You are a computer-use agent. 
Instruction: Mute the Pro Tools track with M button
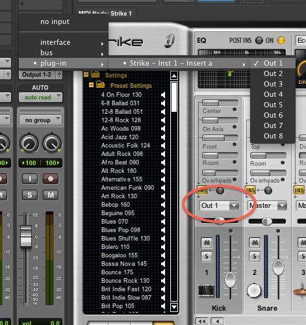(x=51, y=195)
